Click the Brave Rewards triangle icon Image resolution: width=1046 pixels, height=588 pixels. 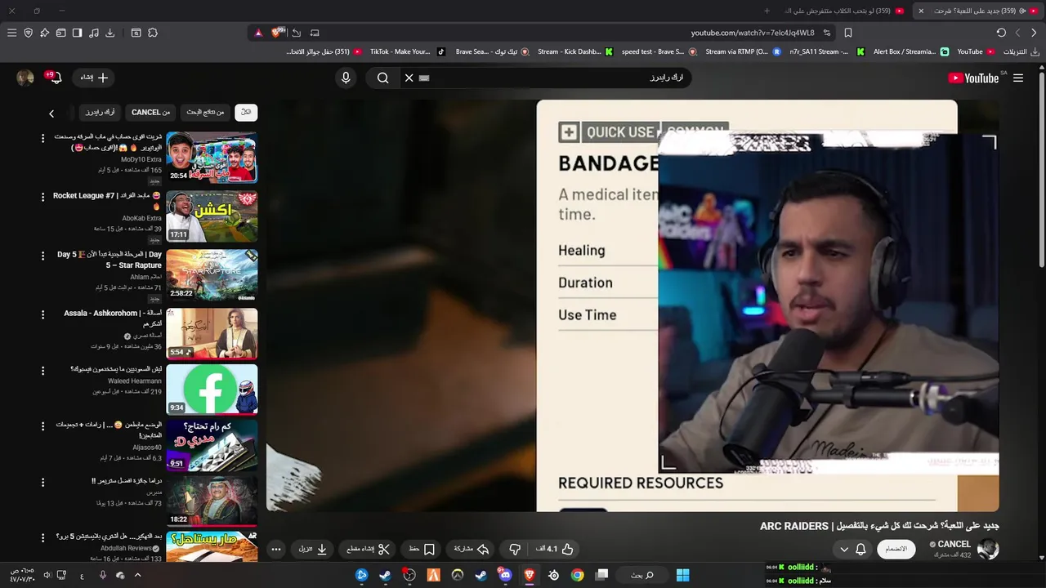[258, 33]
